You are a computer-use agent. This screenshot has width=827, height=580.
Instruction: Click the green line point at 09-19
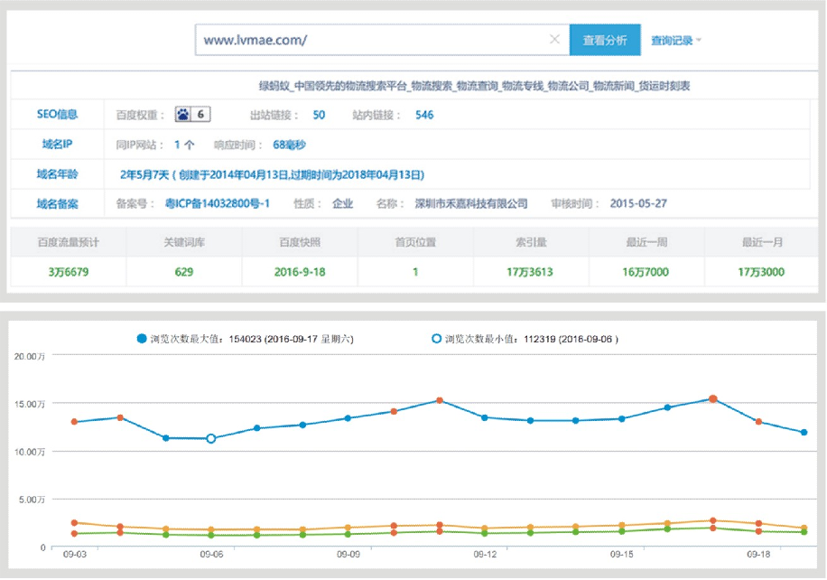pyautogui.click(x=804, y=532)
